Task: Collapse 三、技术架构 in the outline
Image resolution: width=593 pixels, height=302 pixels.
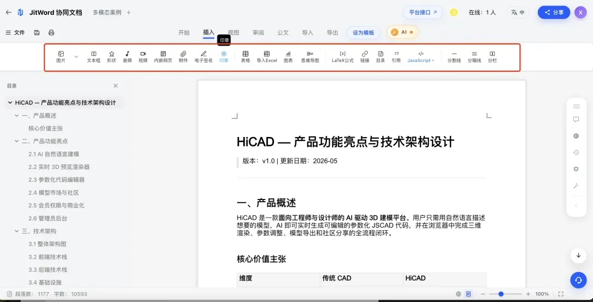Action: point(16,231)
